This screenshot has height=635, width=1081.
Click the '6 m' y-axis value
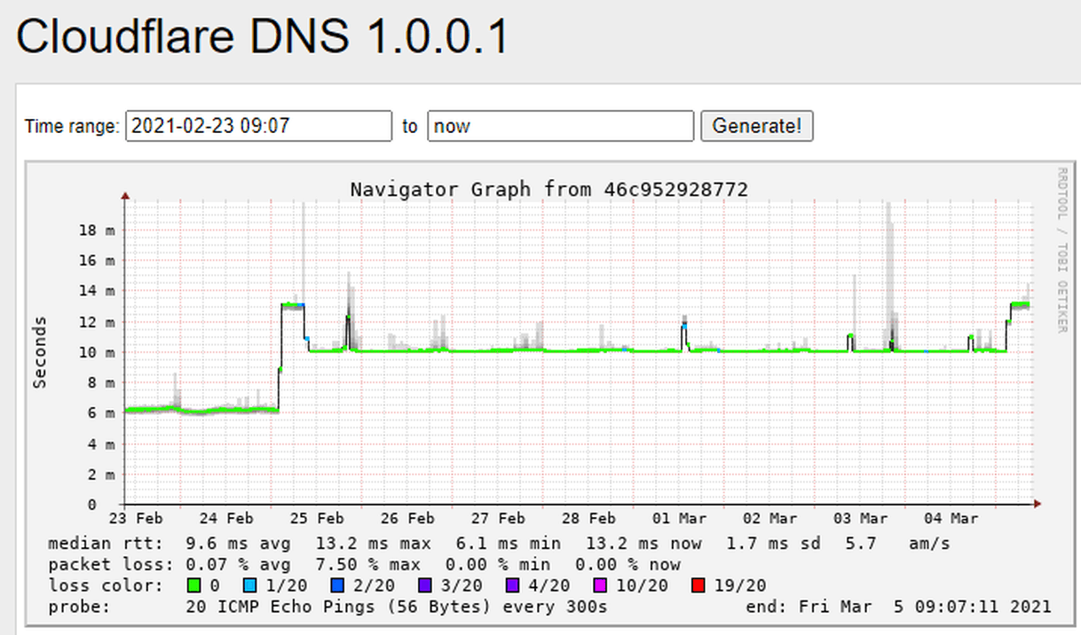[101, 413]
